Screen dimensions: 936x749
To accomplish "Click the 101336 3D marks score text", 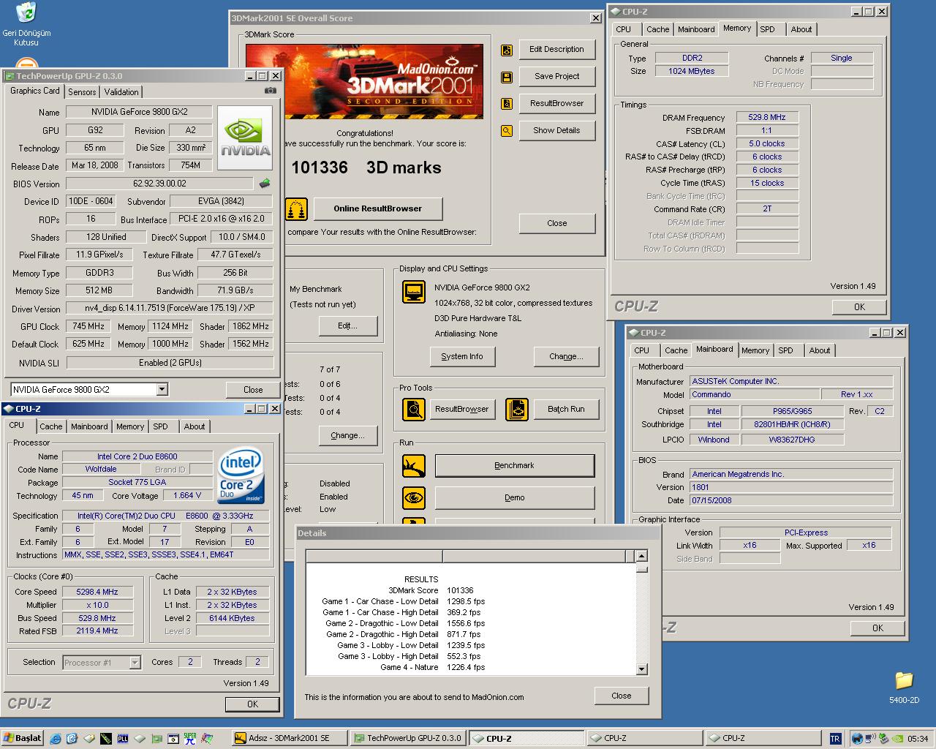I will 366,168.
